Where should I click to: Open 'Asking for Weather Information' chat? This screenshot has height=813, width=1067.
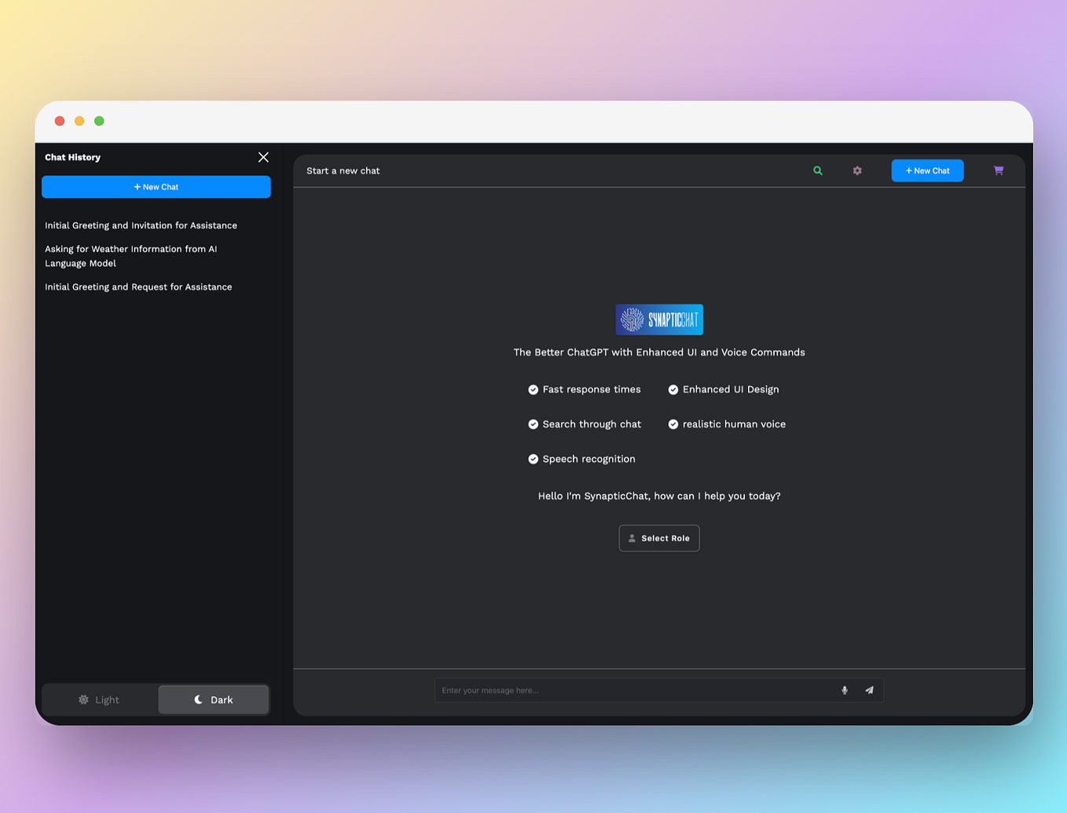click(x=130, y=255)
